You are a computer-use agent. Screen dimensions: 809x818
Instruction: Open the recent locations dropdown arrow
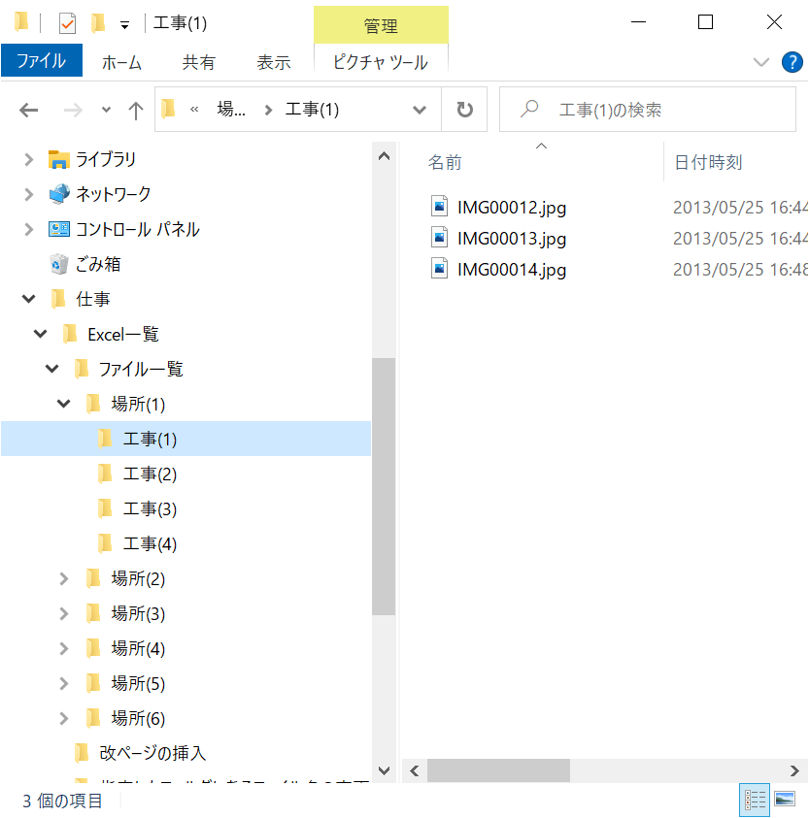click(106, 111)
